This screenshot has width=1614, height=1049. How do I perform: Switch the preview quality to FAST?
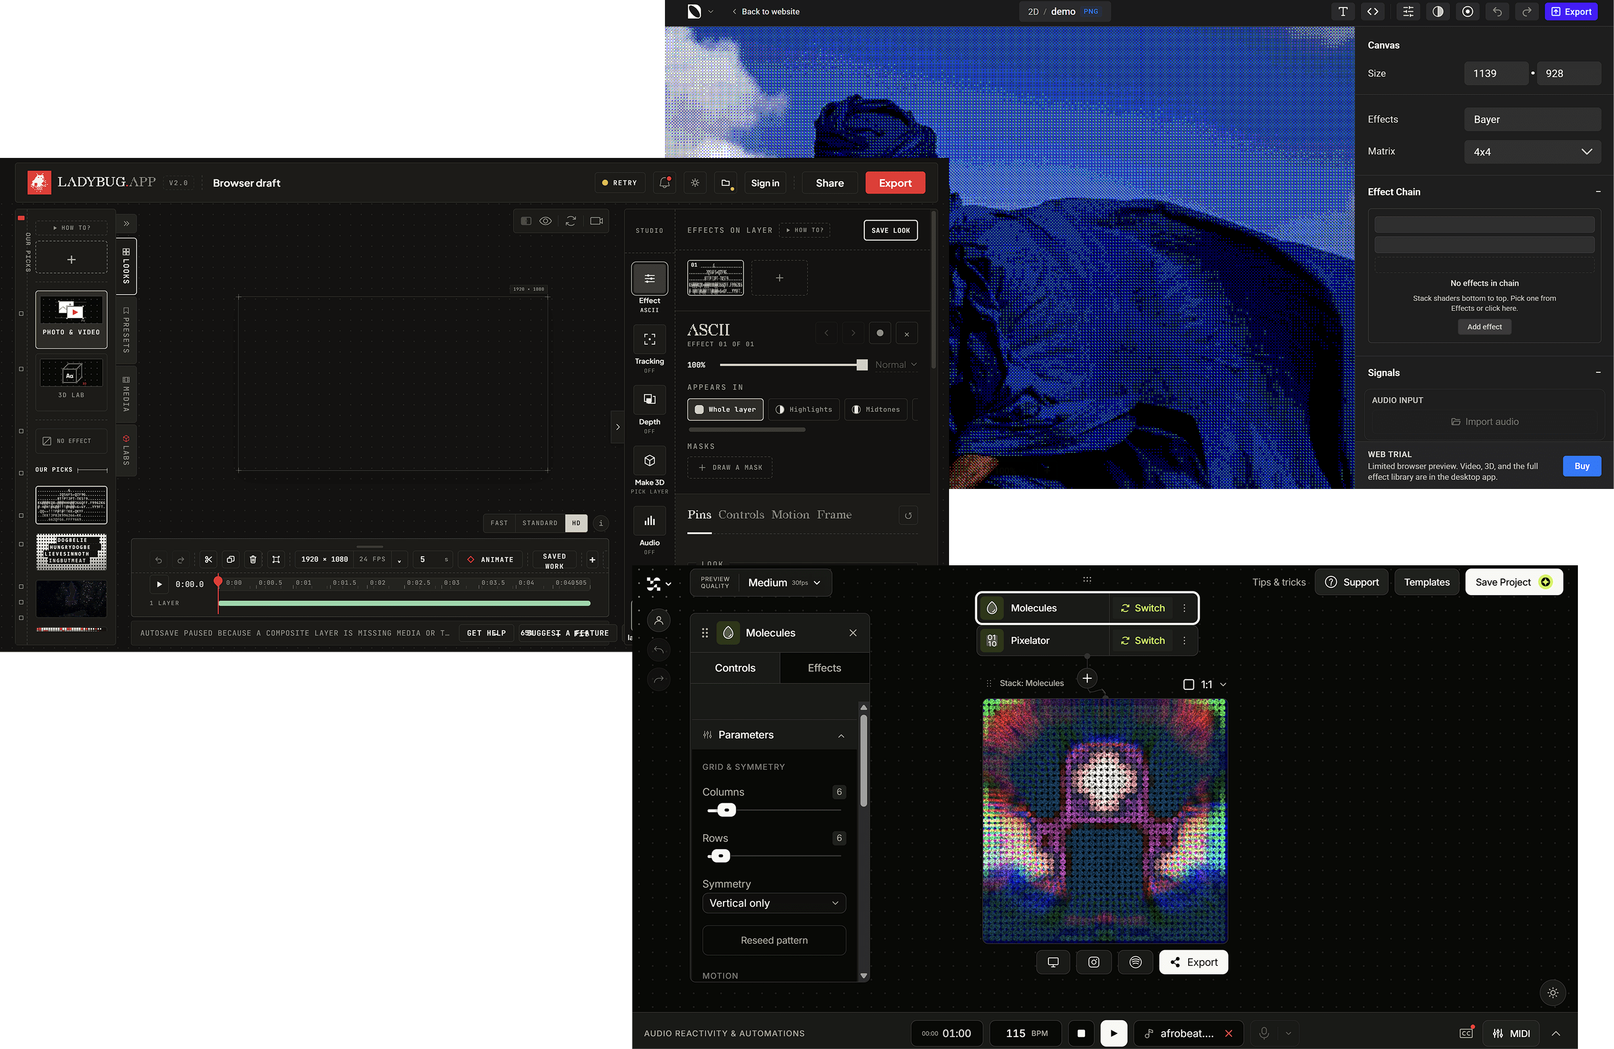pos(499,523)
